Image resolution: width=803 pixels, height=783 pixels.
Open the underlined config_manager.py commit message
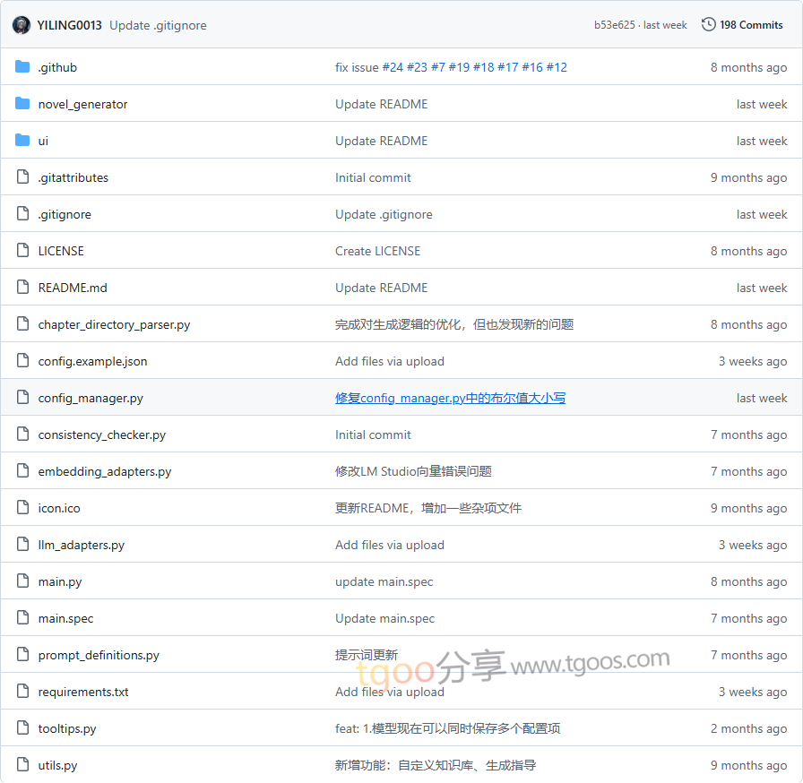450,398
